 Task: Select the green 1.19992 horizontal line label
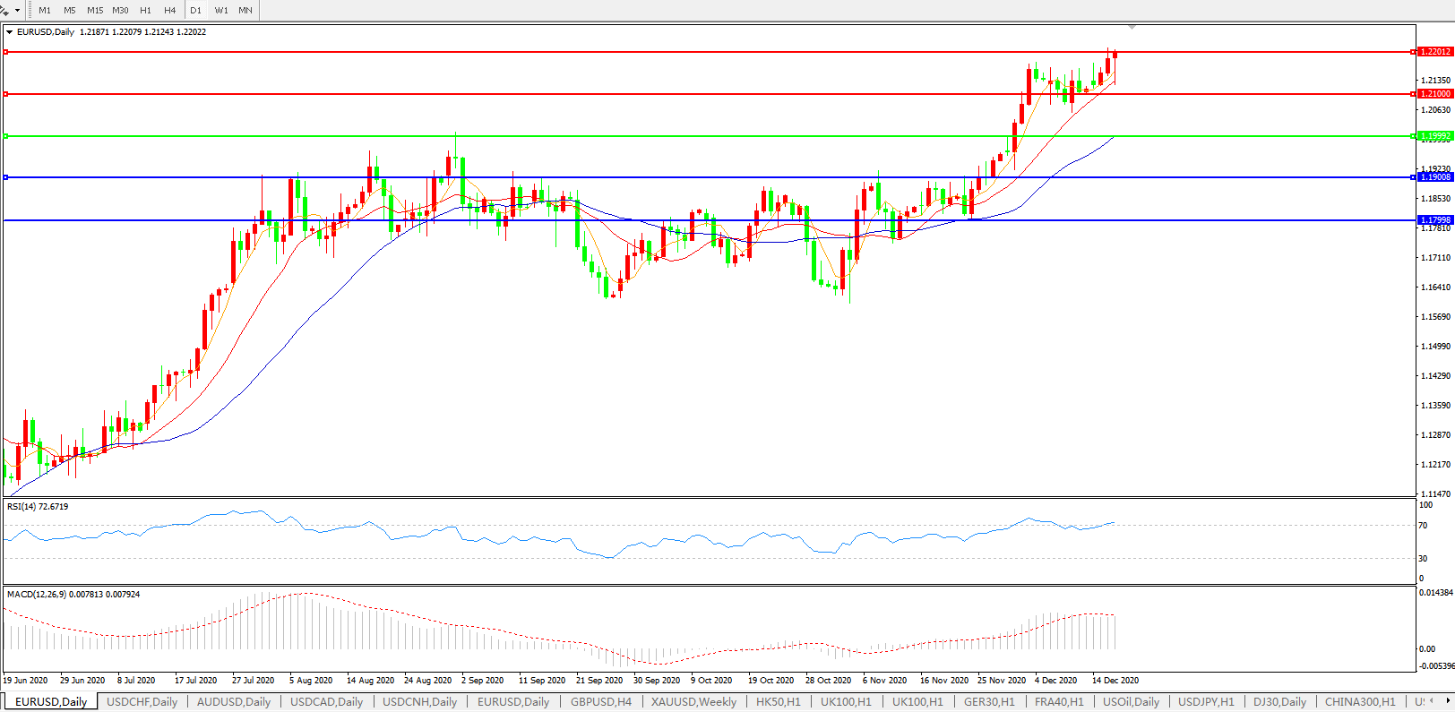[1435, 136]
